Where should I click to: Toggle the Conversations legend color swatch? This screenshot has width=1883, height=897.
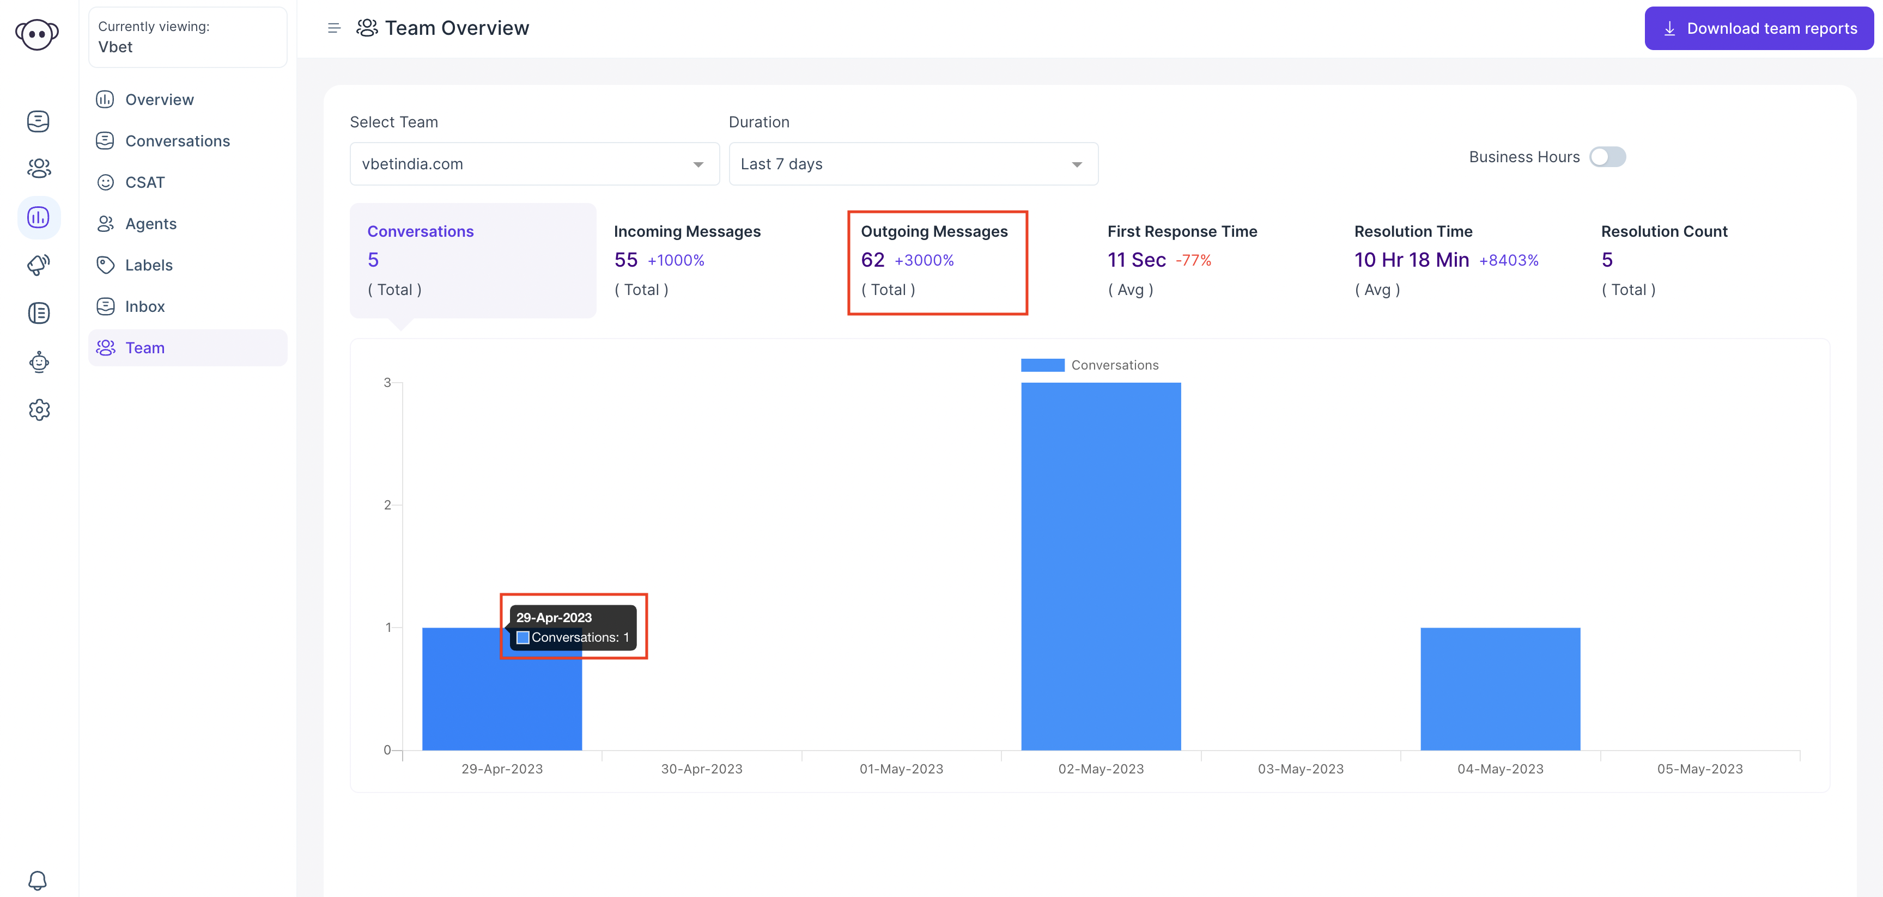[x=1042, y=365]
